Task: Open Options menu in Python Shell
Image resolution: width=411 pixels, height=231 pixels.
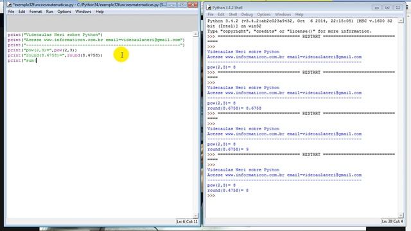Action: (x=264, y=14)
